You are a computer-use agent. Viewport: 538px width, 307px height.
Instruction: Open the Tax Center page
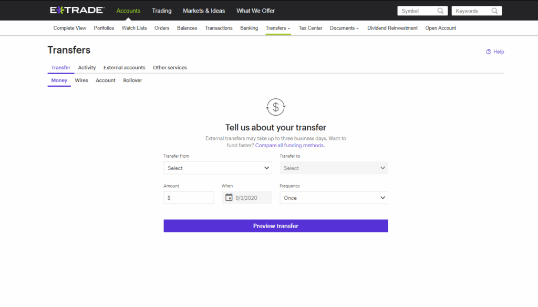coord(311,28)
